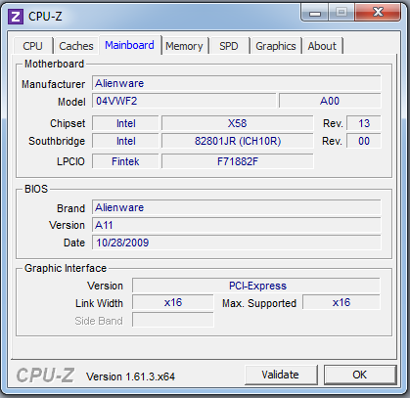Click the Graphic Interface group title

66,268
